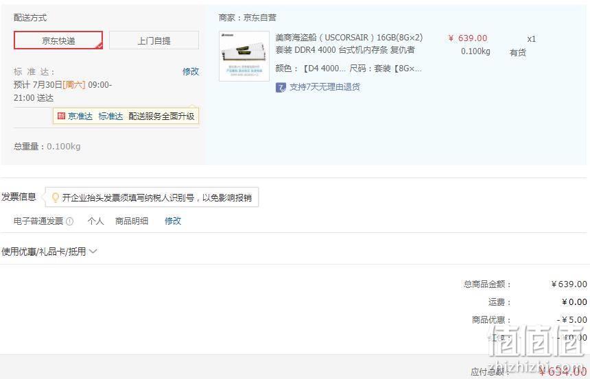Click the lightbulb tip icon in invoice notice
This screenshot has width=590, height=379.
click(56, 197)
